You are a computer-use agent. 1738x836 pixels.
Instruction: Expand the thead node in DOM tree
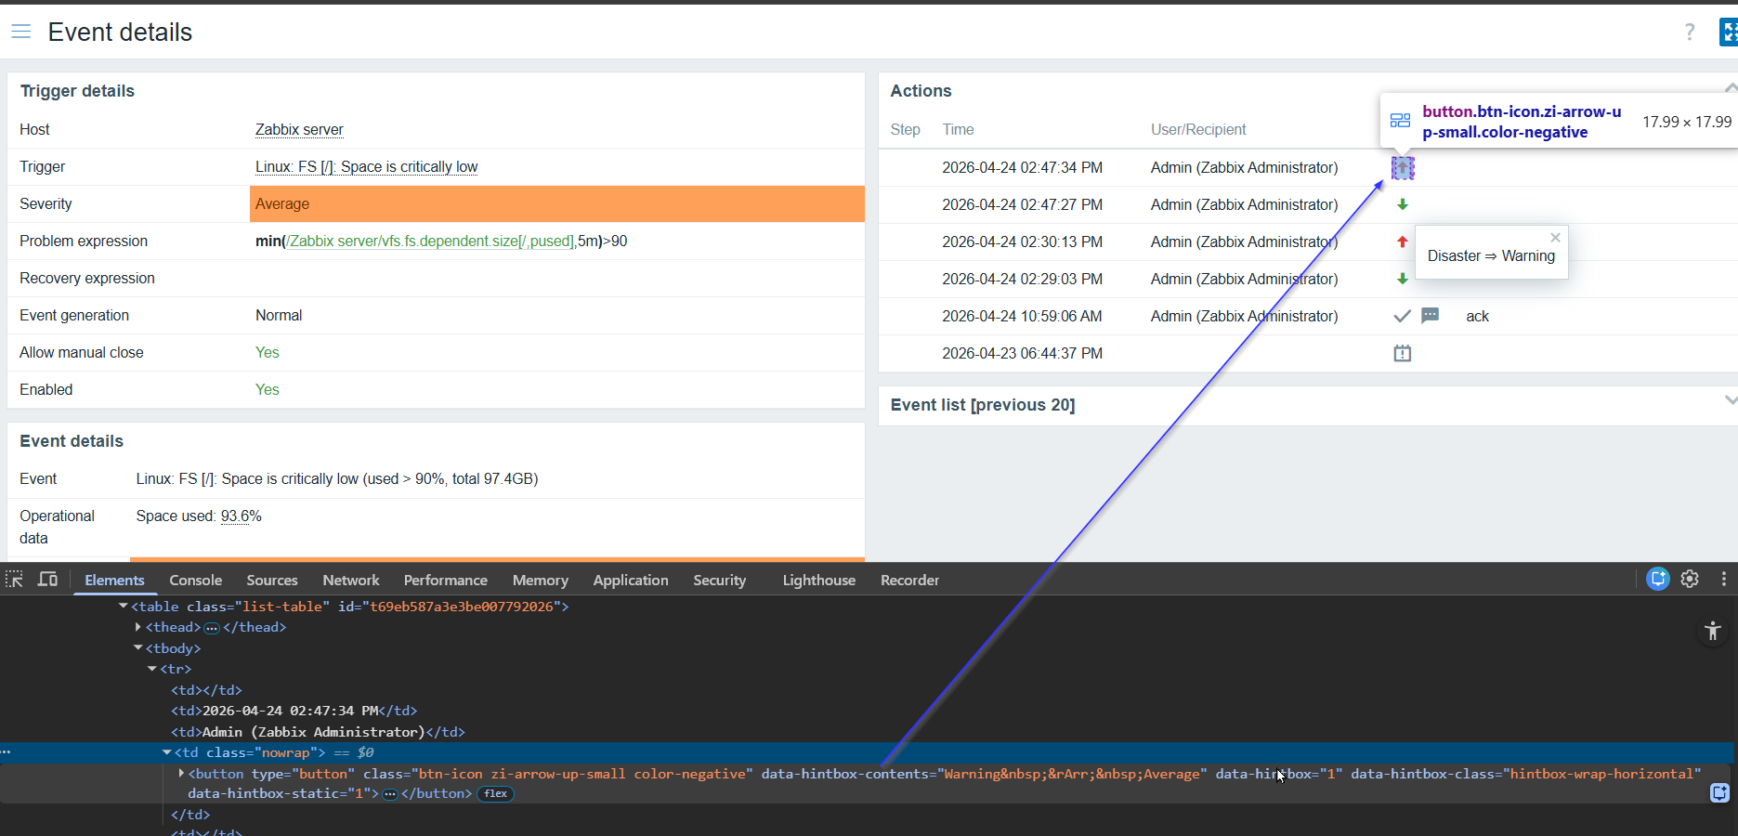coord(138,627)
